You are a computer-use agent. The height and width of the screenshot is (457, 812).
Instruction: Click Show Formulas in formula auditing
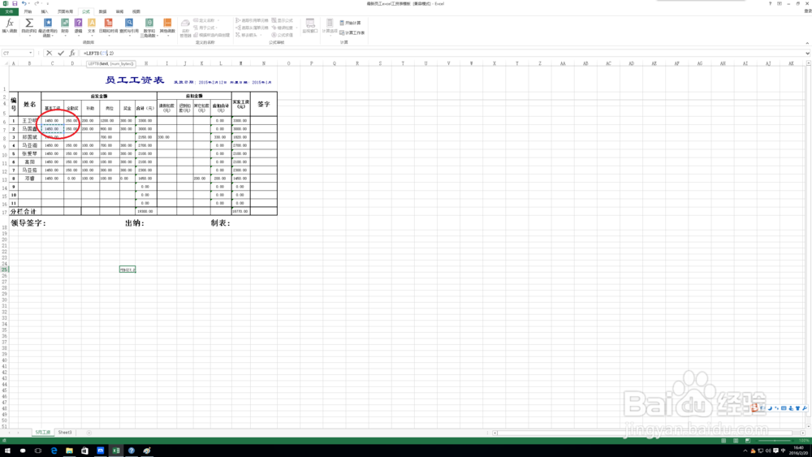click(283, 21)
